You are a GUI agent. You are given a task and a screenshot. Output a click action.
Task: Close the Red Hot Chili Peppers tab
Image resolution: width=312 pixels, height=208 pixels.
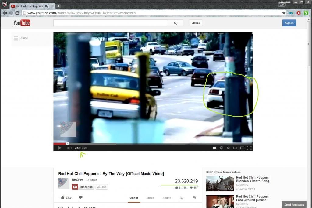52,6
